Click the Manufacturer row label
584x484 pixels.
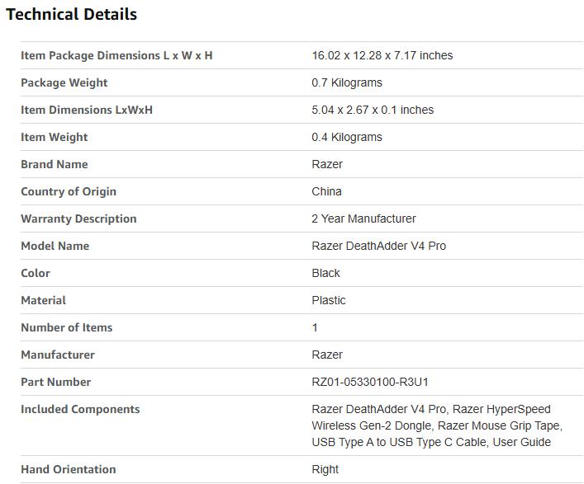point(58,355)
